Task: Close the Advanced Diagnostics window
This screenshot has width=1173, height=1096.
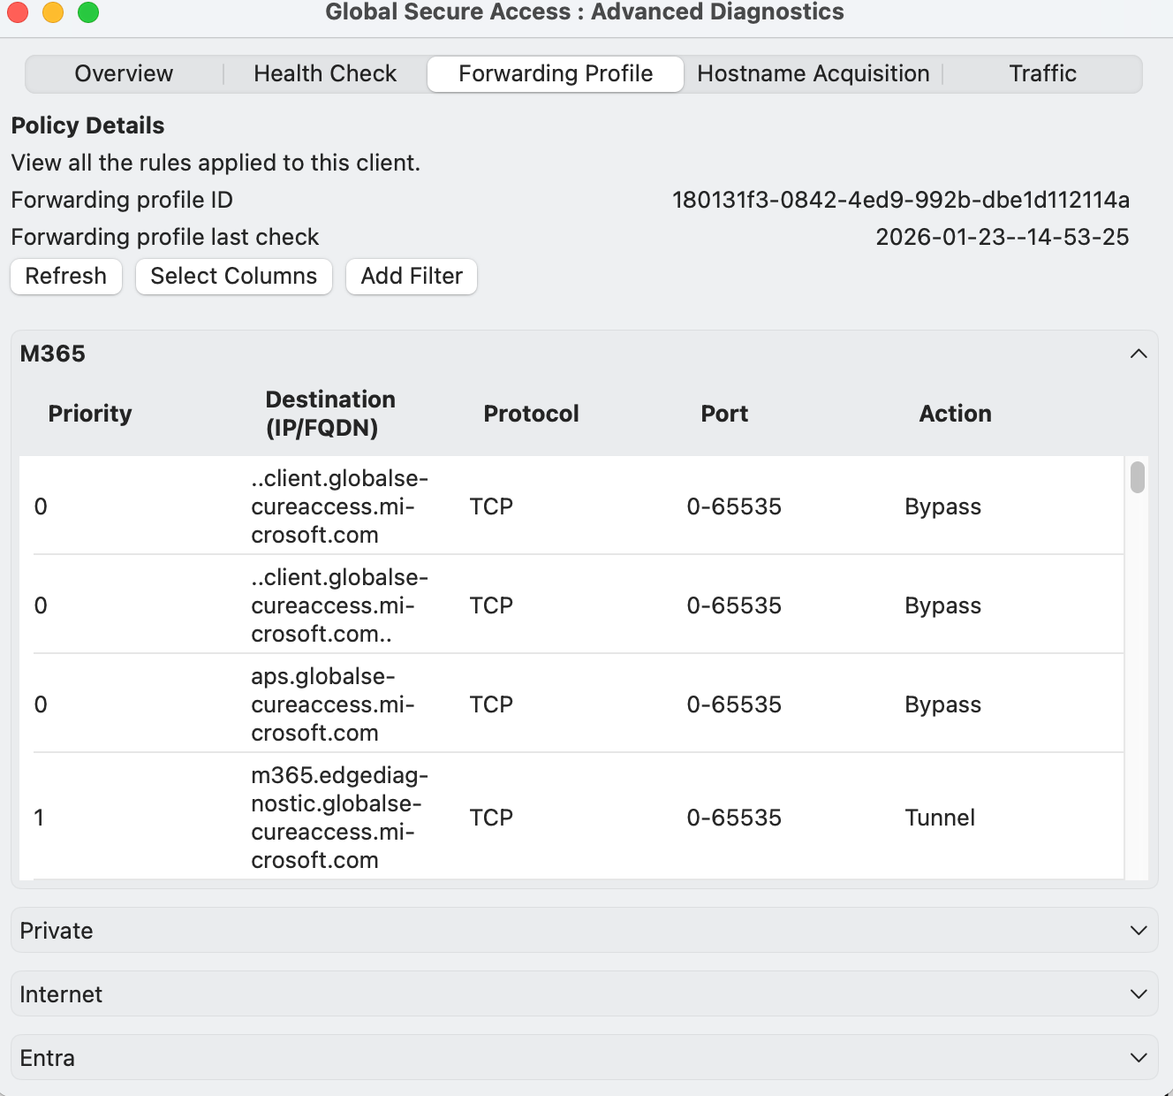Action: tap(18, 12)
